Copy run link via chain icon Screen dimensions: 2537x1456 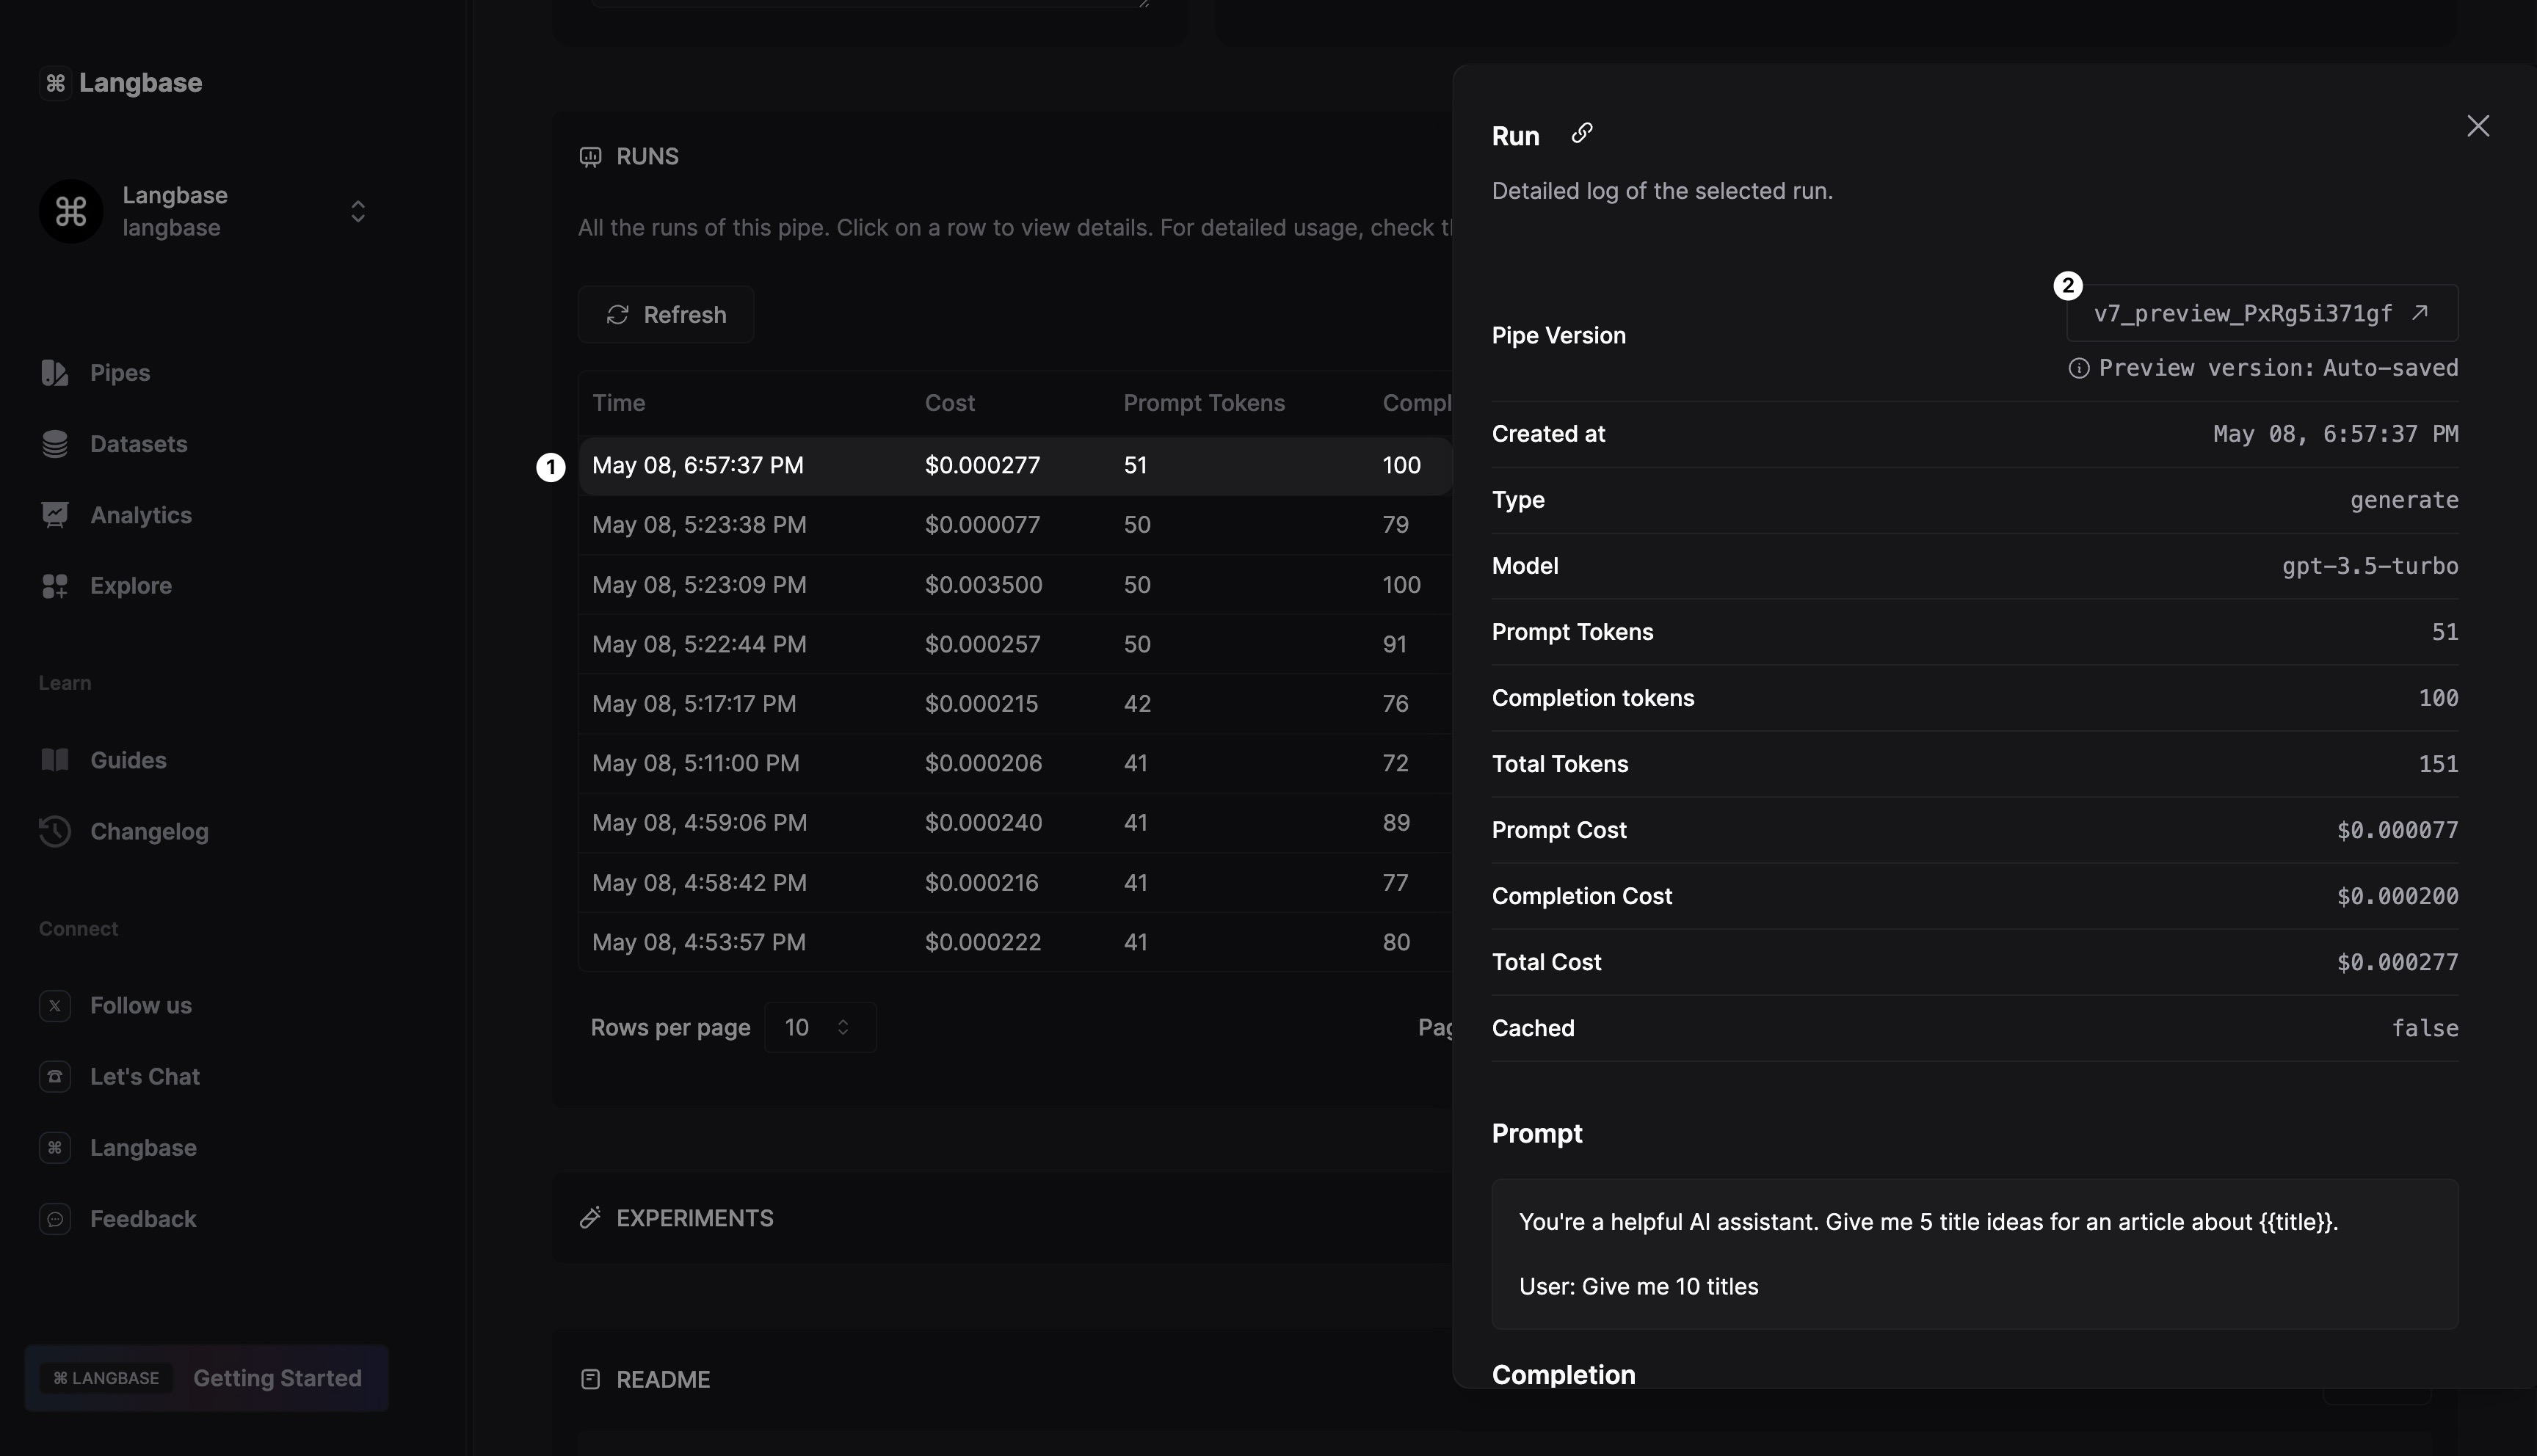point(1581,133)
